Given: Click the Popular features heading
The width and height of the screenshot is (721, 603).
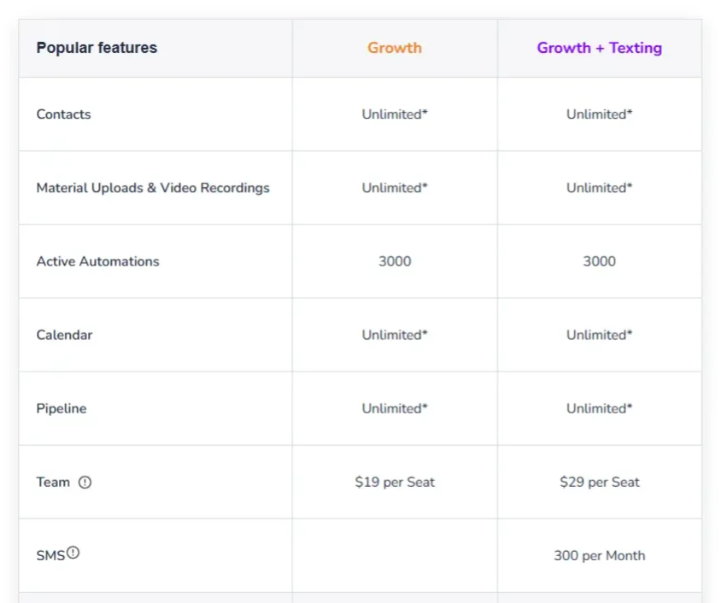Looking at the screenshot, I should click(x=97, y=48).
